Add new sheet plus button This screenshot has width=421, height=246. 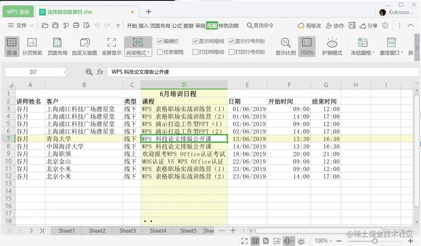(x=233, y=231)
